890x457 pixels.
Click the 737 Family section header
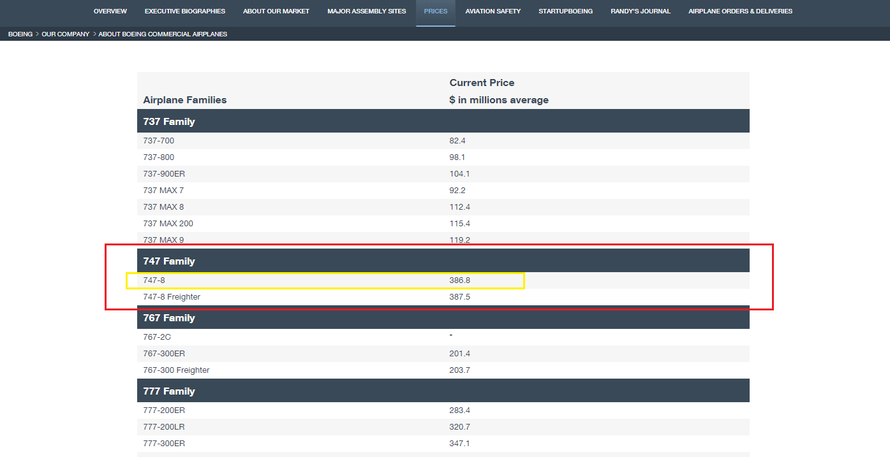click(443, 121)
